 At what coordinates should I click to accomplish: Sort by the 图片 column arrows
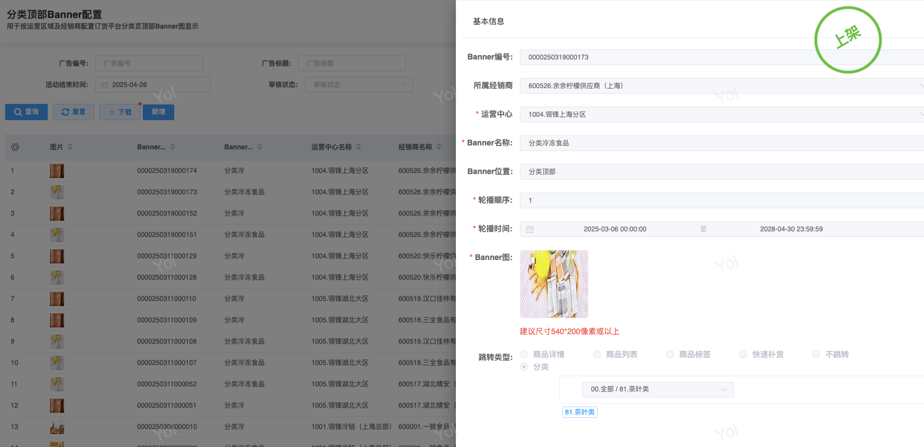[x=70, y=147]
